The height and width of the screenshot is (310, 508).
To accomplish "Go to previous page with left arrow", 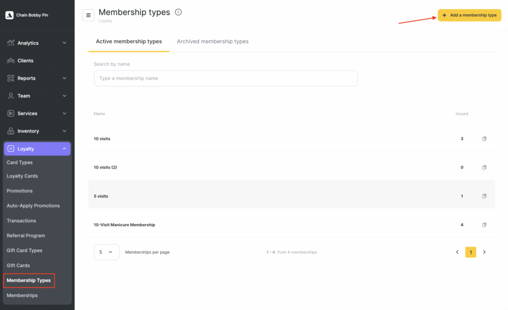I will pyautogui.click(x=457, y=252).
